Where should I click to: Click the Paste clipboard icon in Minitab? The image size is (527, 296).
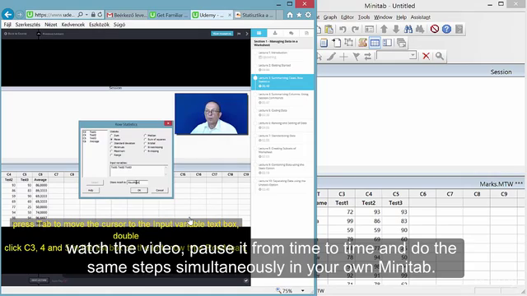(329, 30)
